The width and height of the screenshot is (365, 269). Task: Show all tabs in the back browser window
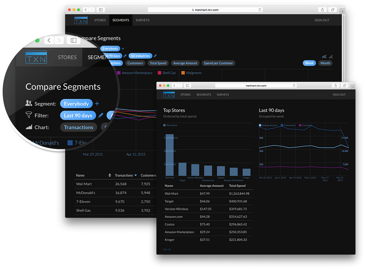pos(332,10)
